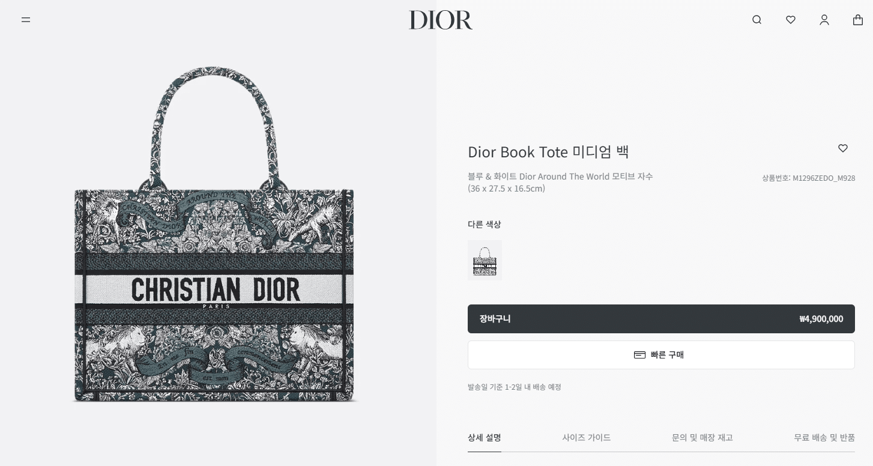Viewport: 873px width, 466px height.
Task: Open the shopping bag icon
Action: (x=858, y=20)
